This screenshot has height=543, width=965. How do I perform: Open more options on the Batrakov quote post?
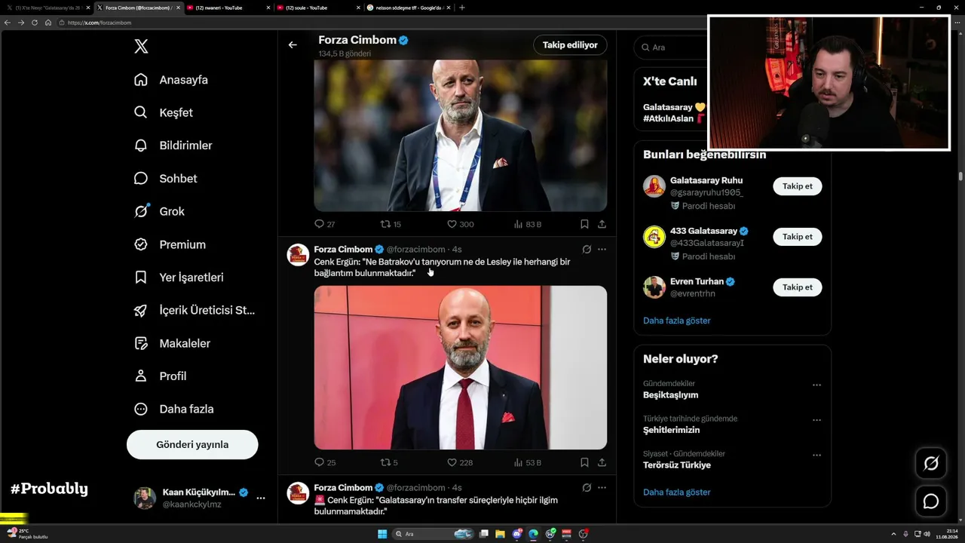click(x=602, y=250)
